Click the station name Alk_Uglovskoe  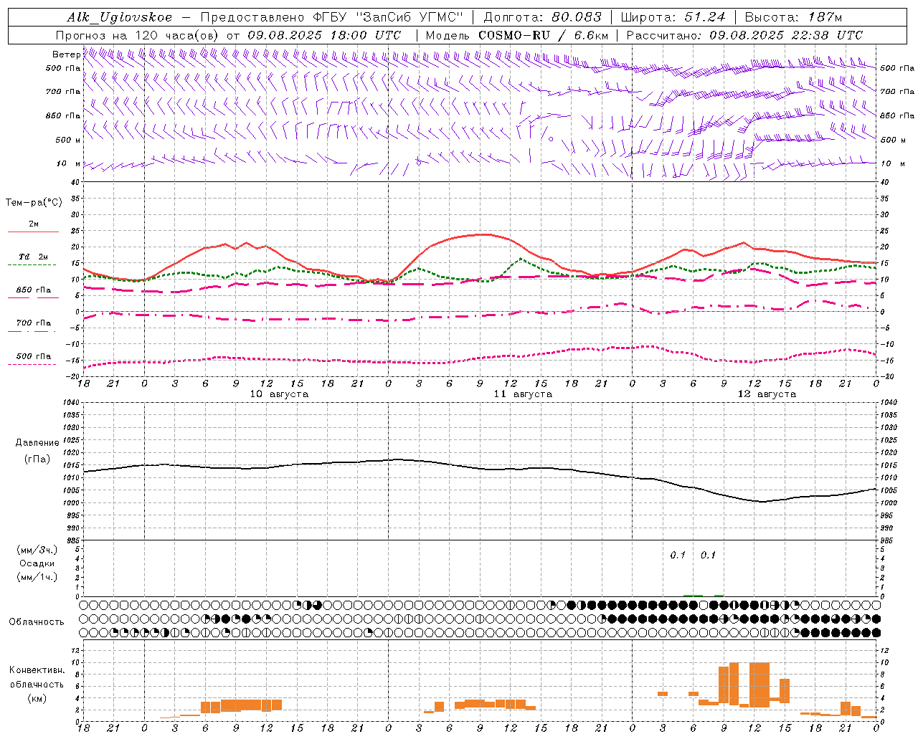[120, 17]
